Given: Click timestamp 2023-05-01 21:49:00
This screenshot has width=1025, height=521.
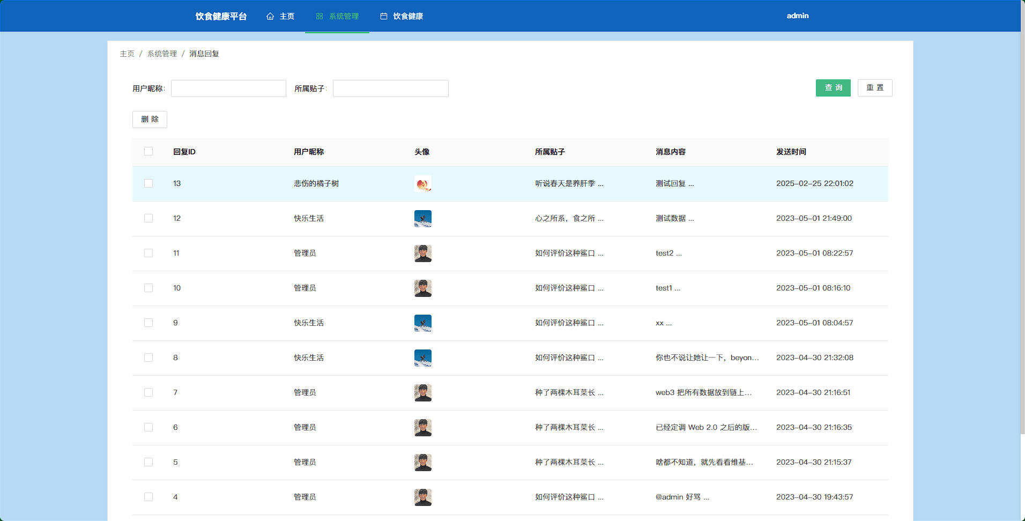Looking at the screenshot, I should [814, 218].
